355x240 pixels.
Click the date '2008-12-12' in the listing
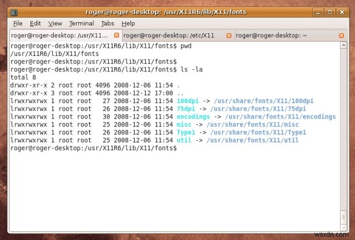tap(132, 93)
